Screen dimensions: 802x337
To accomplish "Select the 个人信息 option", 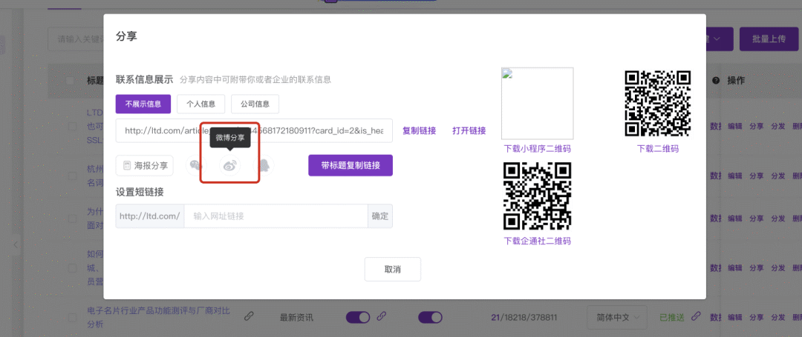I will click(x=200, y=104).
